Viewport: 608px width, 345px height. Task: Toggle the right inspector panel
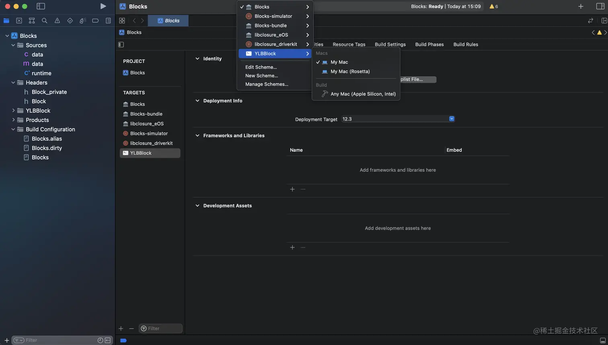pyautogui.click(x=600, y=6)
